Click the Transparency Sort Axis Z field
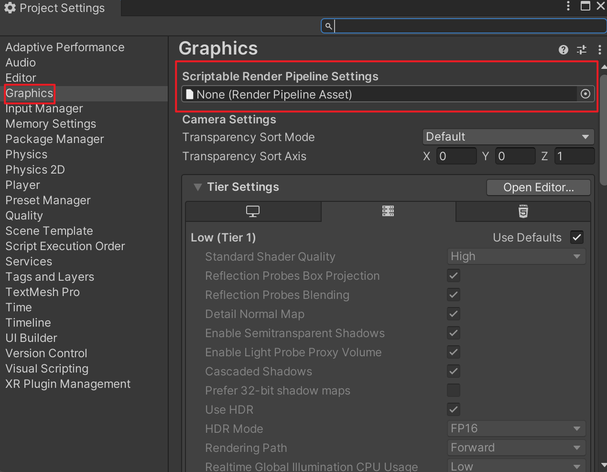 [x=574, y=156]
